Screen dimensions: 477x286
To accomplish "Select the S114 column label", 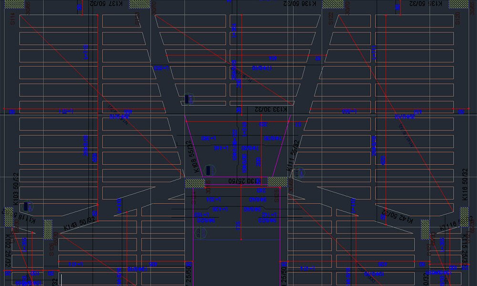I will [13, 19].
